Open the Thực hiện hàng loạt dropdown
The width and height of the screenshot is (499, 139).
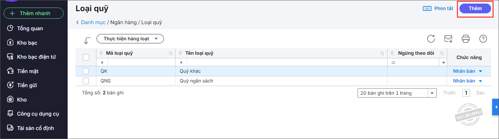[130, 39]
